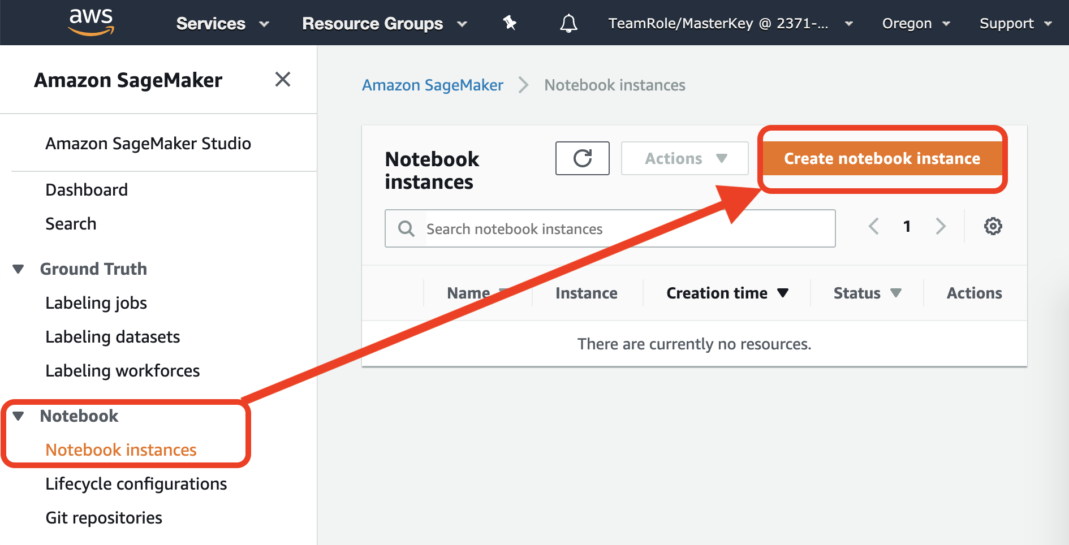
Task: Open Amazon SageMaker Studio
Action: pos(148,144)
